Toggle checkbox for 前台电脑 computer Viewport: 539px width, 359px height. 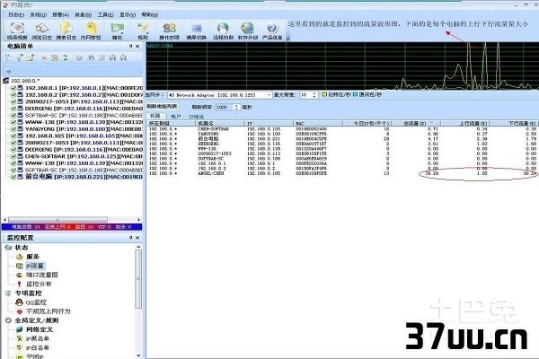[x=13, y=177]
